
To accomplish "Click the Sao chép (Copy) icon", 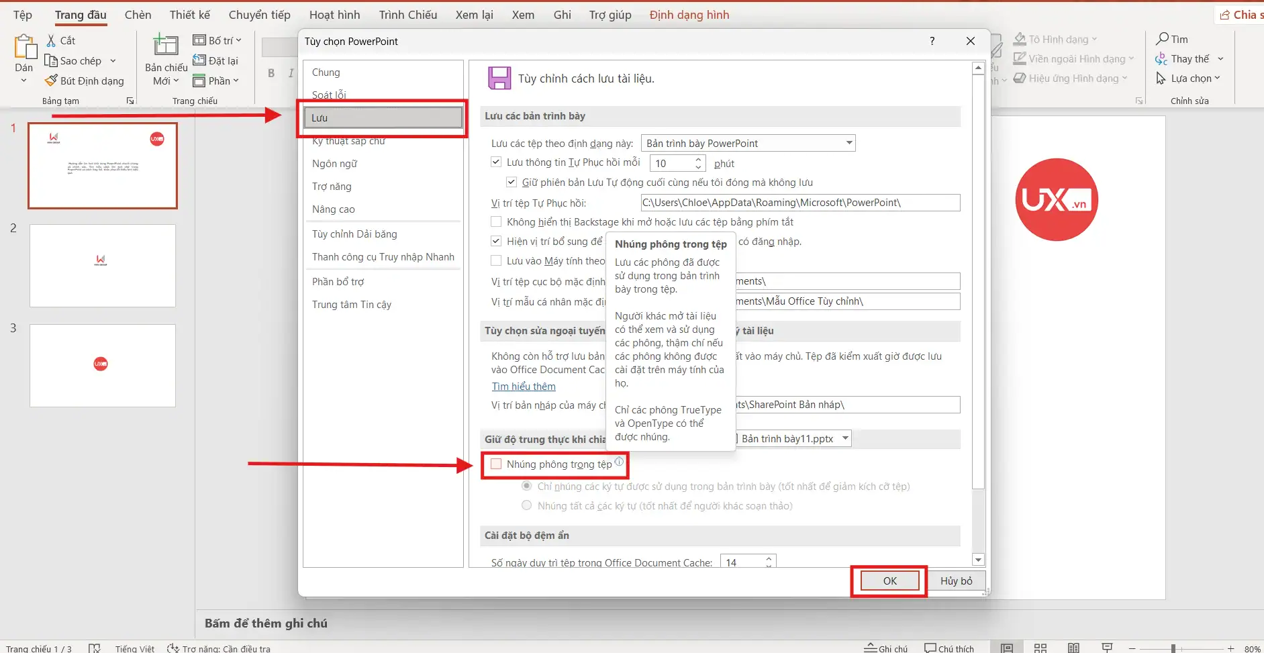I will click(51, 61).
